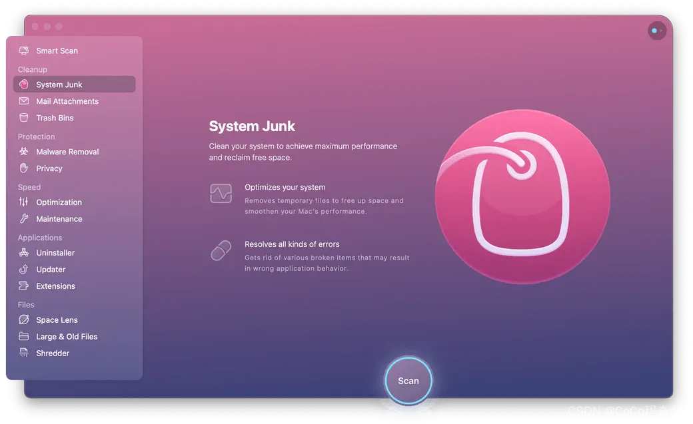
Task: Click the Updater arrow icon
Action: coord(24,269)
